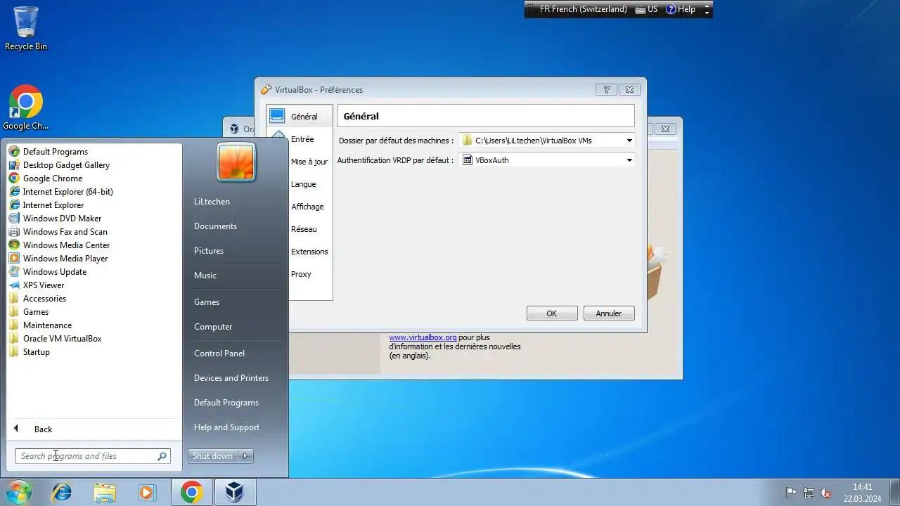Click the US keyboard layout in language bar
Viewport: 900px width, 506px height.
[646, 9]
